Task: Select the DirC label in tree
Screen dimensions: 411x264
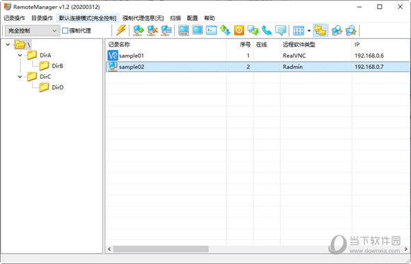Action: coord(45,77)
